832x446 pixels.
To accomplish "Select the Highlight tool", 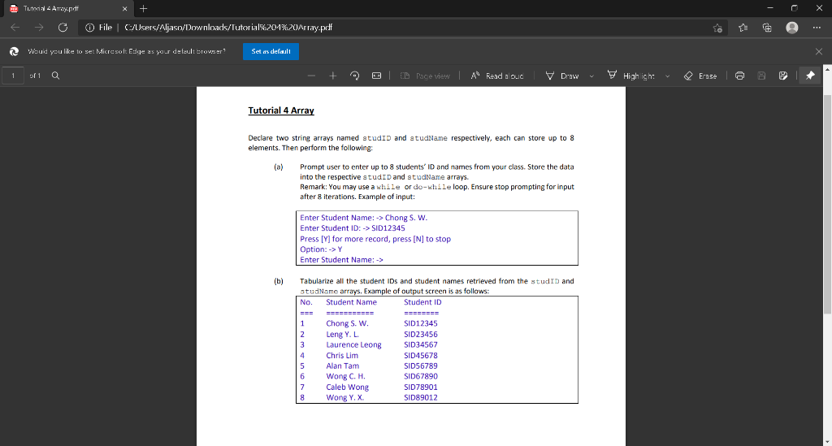I will coord(630,76).
